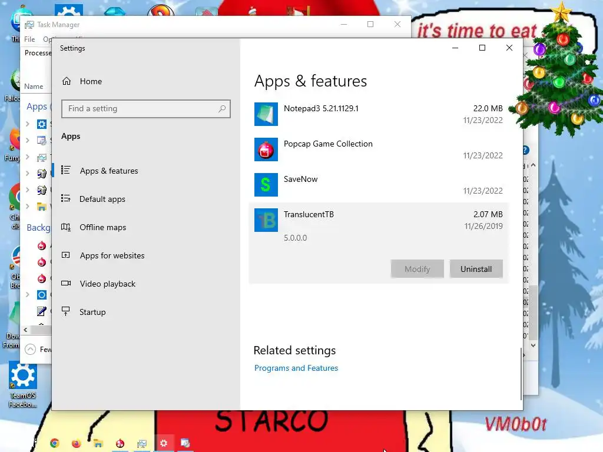
Task: Open Video playback settings page
Action: 108,284
